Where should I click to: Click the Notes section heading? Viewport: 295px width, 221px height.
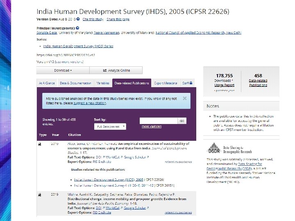coord(213,106)
